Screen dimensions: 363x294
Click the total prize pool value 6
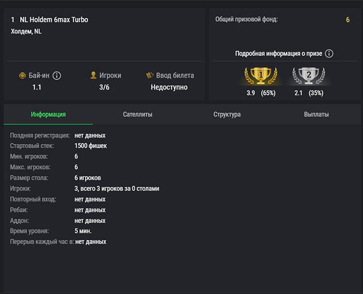(348, 20)
